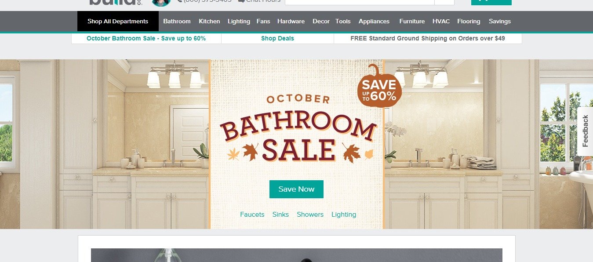Click the Shop Deals link

[277, 38]
